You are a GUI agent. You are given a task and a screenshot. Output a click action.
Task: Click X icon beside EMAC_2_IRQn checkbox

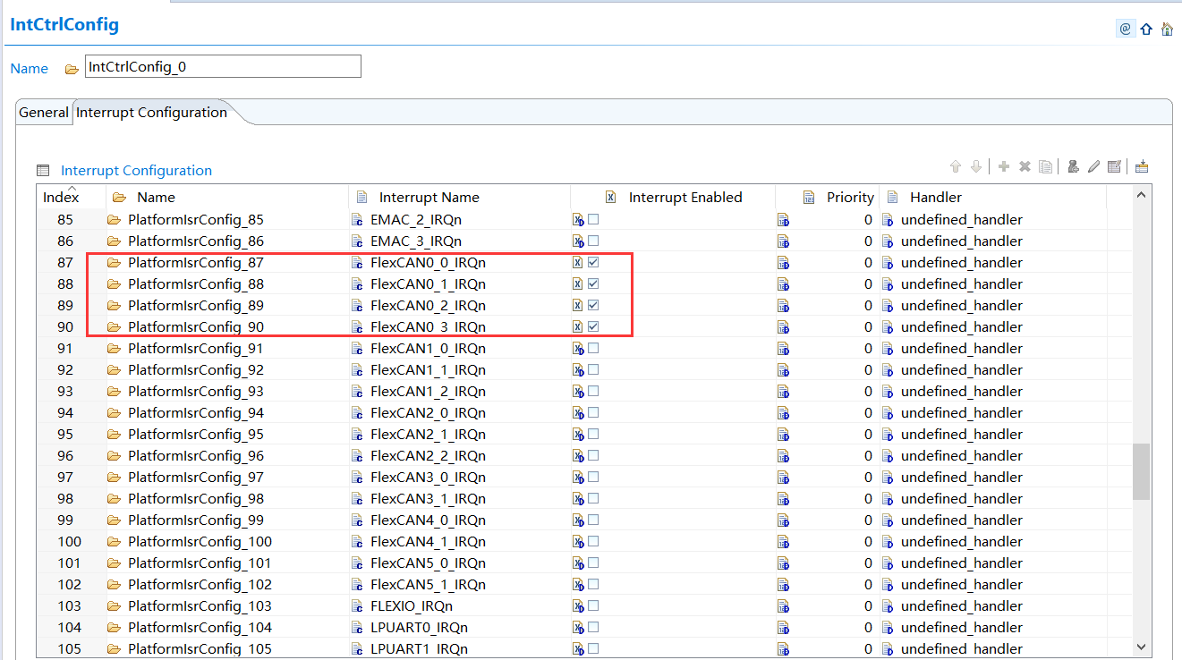[x=578, y=220]
